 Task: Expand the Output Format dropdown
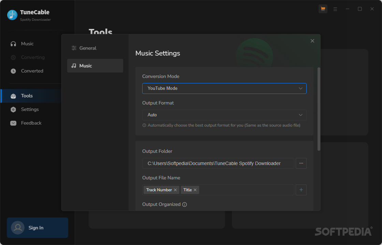coord(224,115)
